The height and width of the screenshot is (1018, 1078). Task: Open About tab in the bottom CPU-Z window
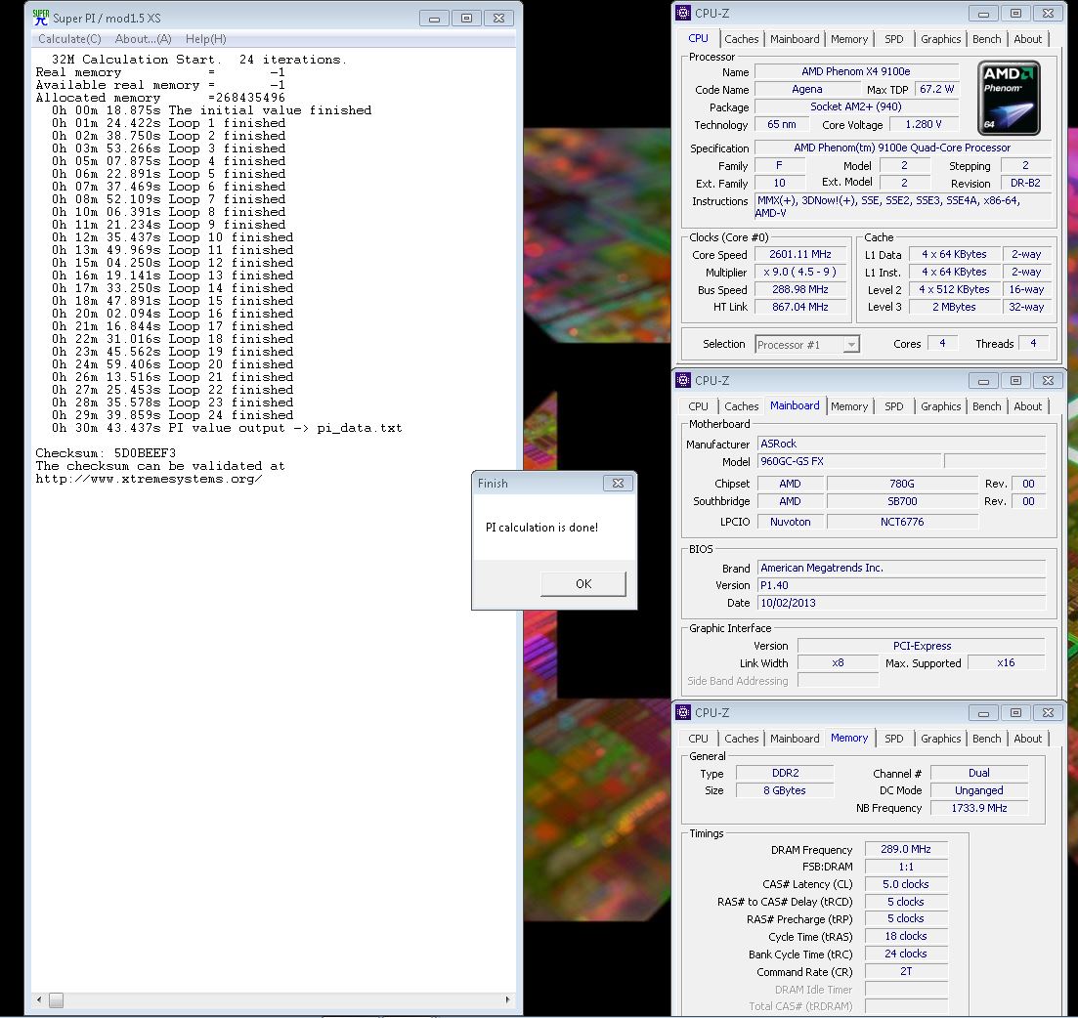(x=1027, y=739)
